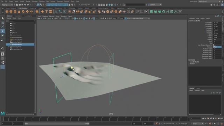Go to start of playback range
This screenshot has height=126, width=224.
(203, 118)
